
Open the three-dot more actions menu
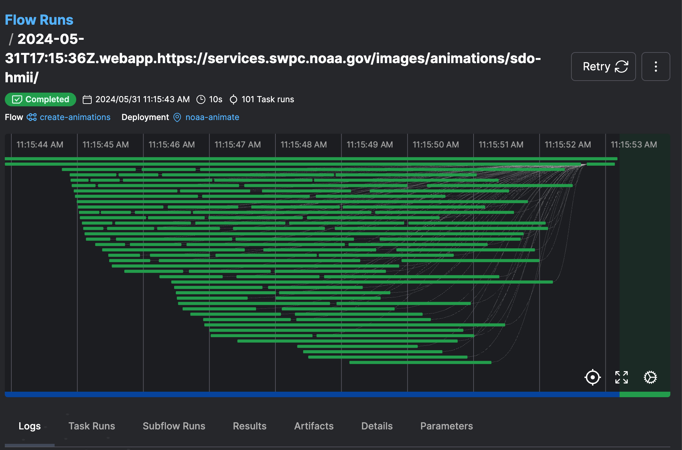[656, 67]
